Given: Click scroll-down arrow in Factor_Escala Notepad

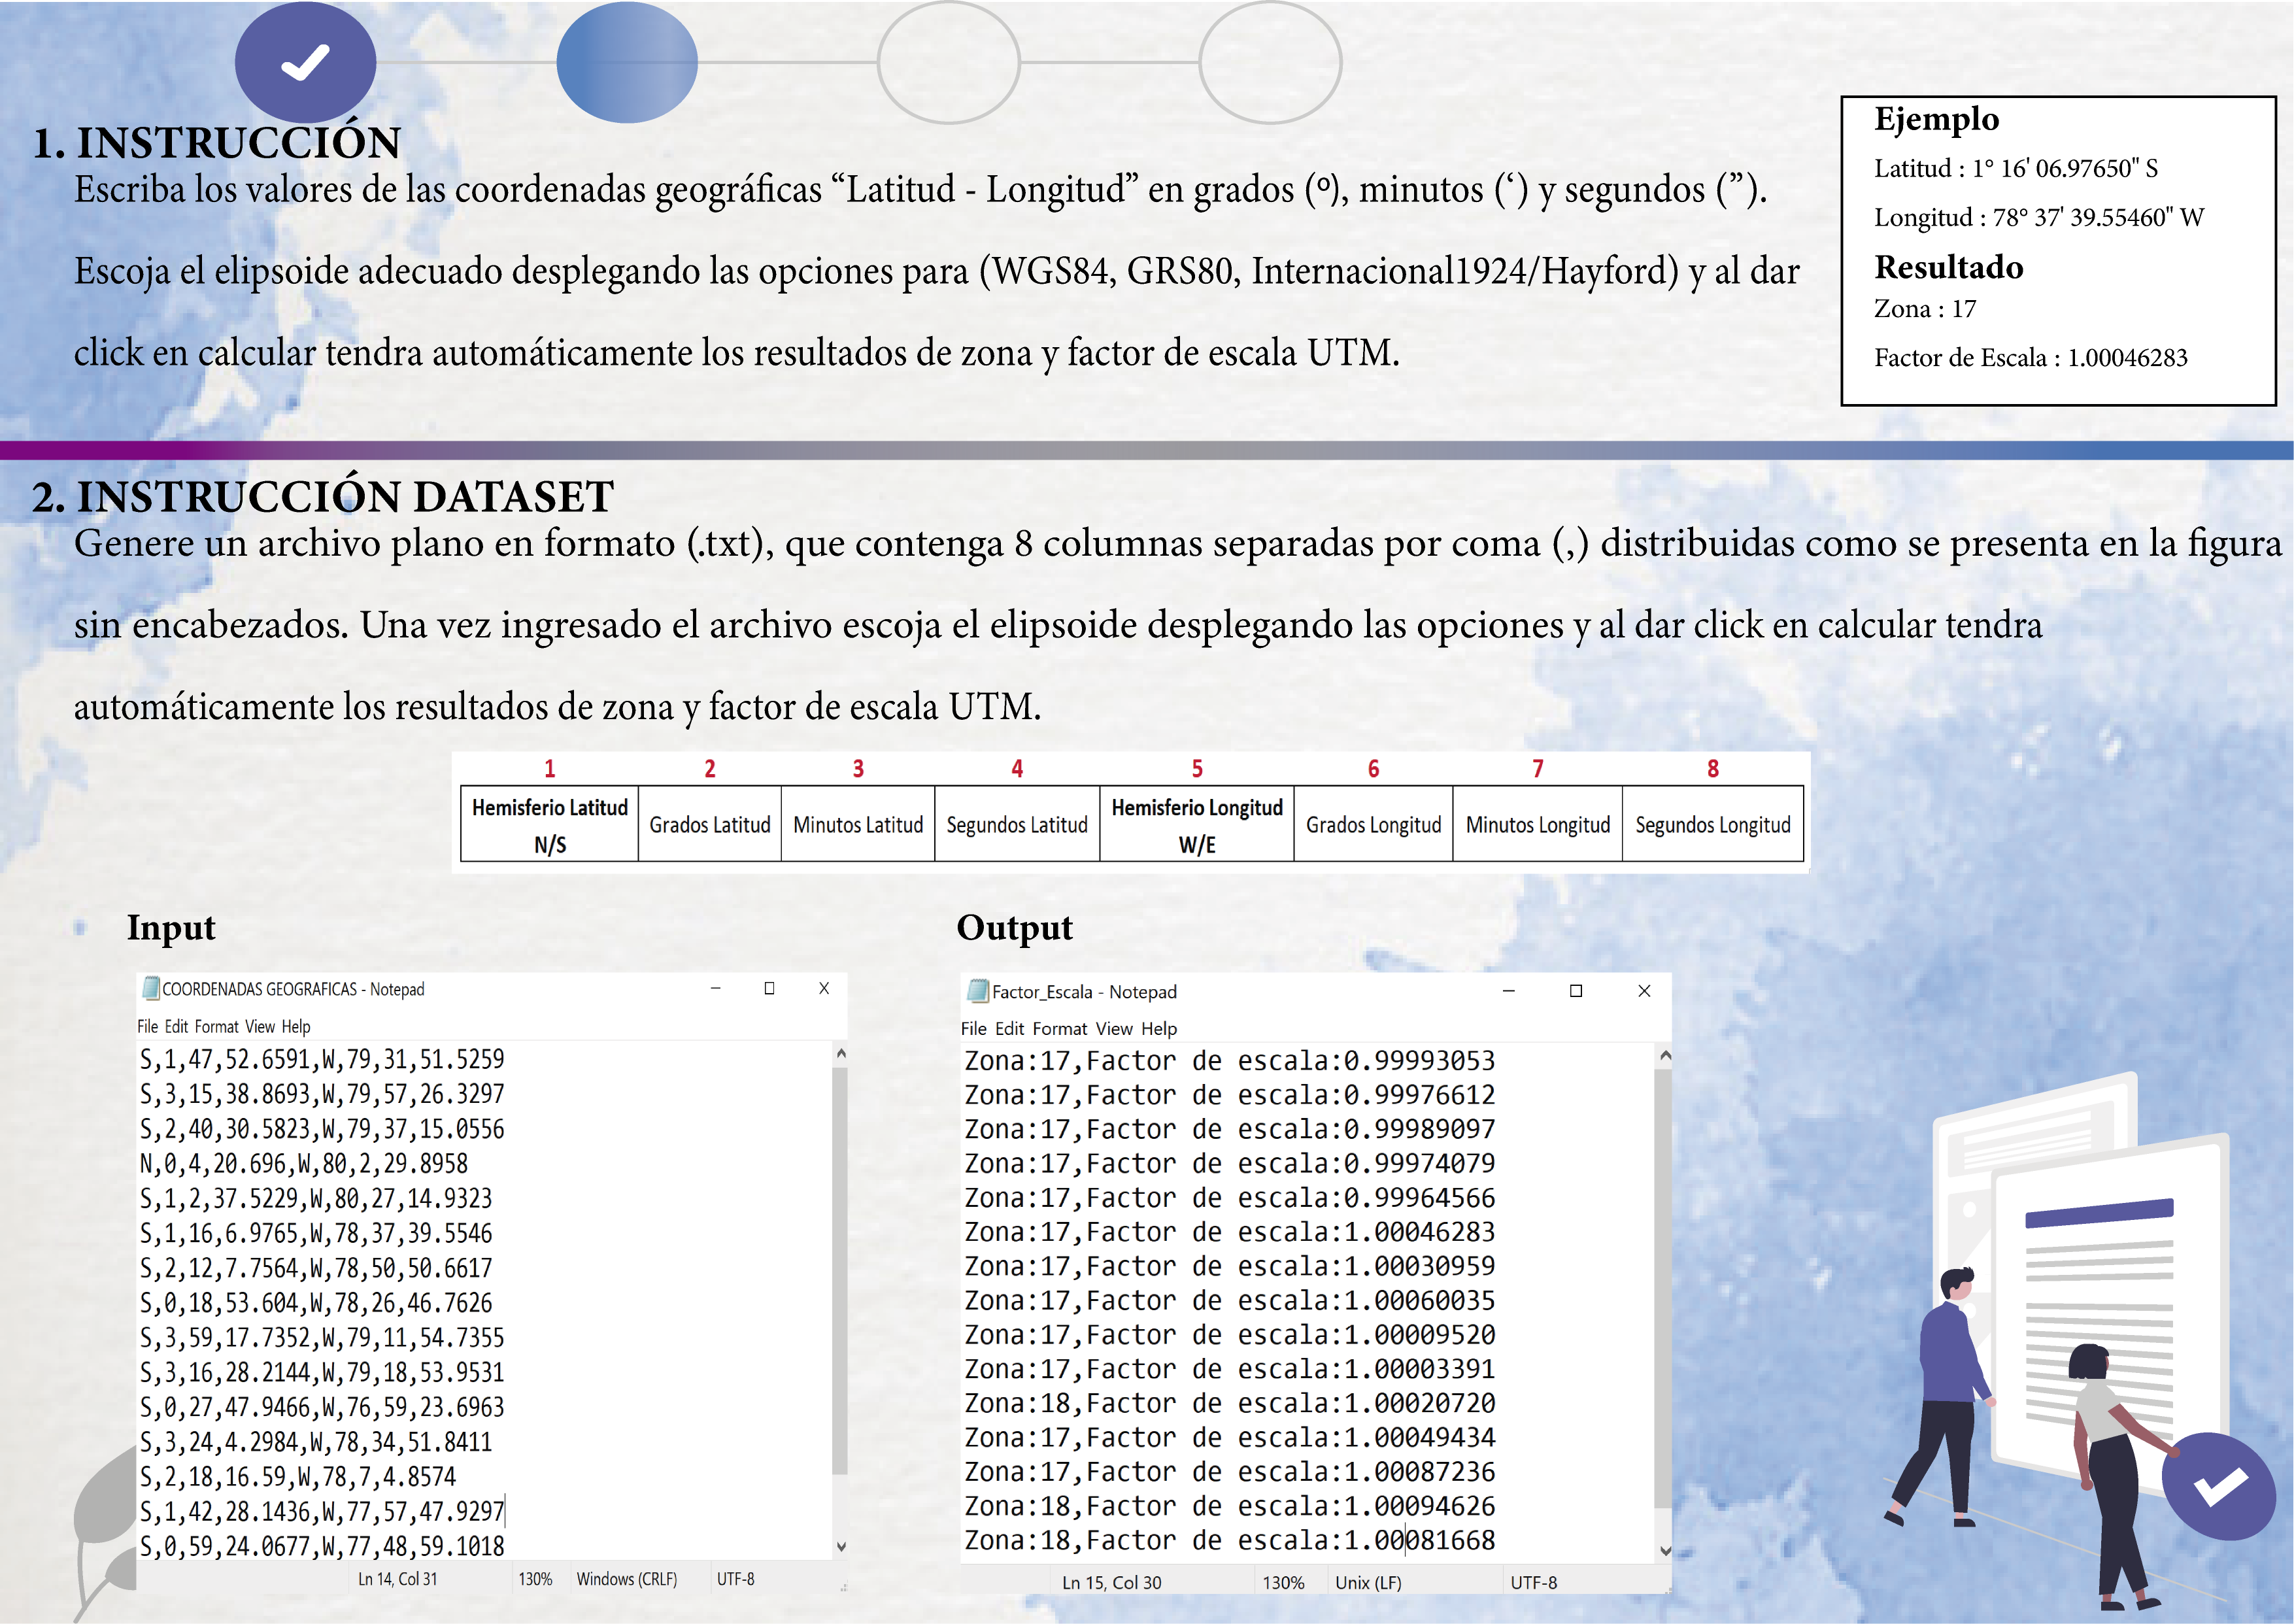Looking at the screenshot, I should point(1665,1551).
